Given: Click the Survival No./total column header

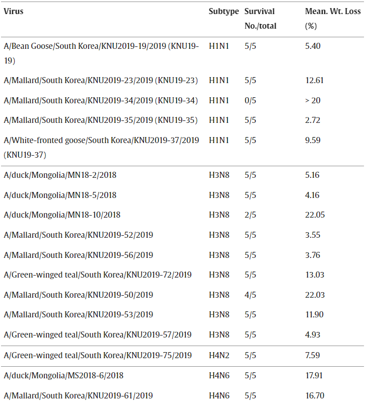Looking at the screenshot, I should 260,19.
